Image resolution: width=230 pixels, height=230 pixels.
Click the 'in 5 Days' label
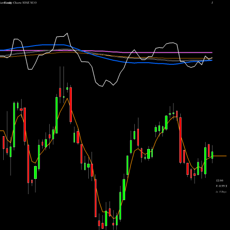(221, 192)
